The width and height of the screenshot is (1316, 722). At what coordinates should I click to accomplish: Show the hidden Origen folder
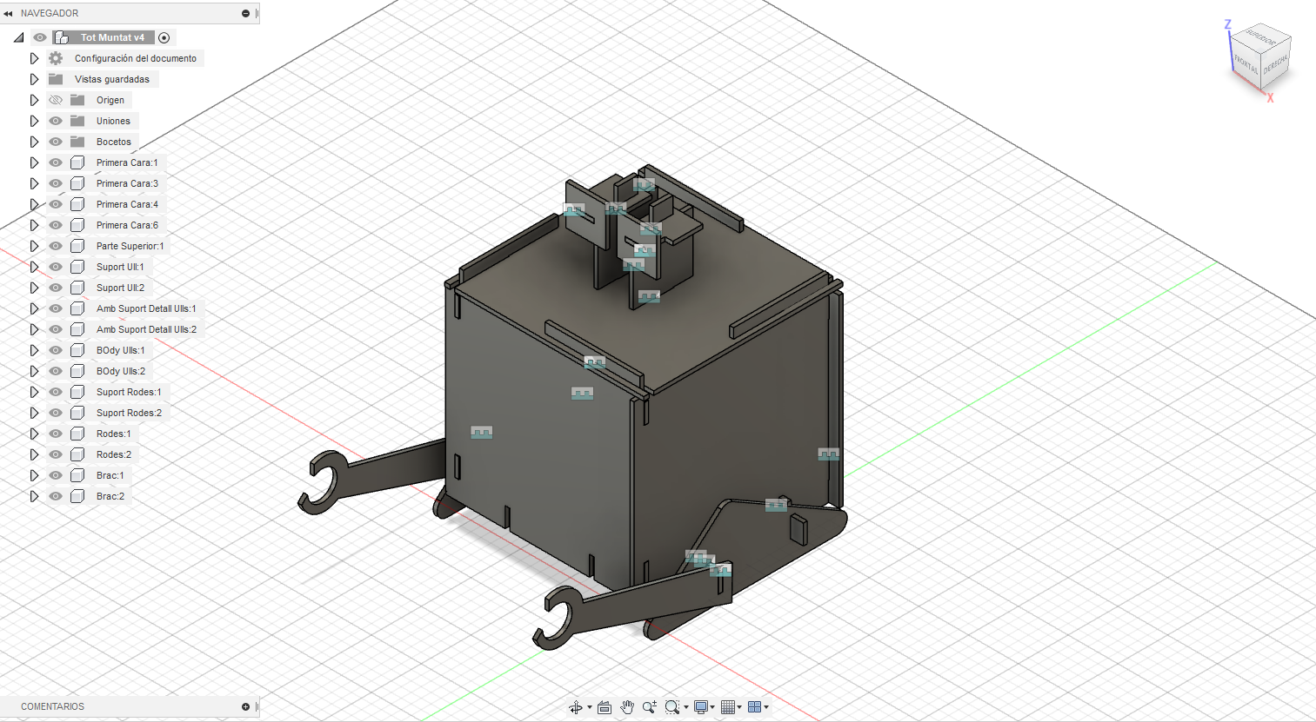coord(56,100)
